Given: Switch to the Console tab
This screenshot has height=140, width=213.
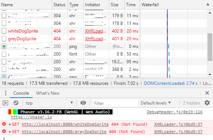Looking at the screenshot, I should (21, 93).
